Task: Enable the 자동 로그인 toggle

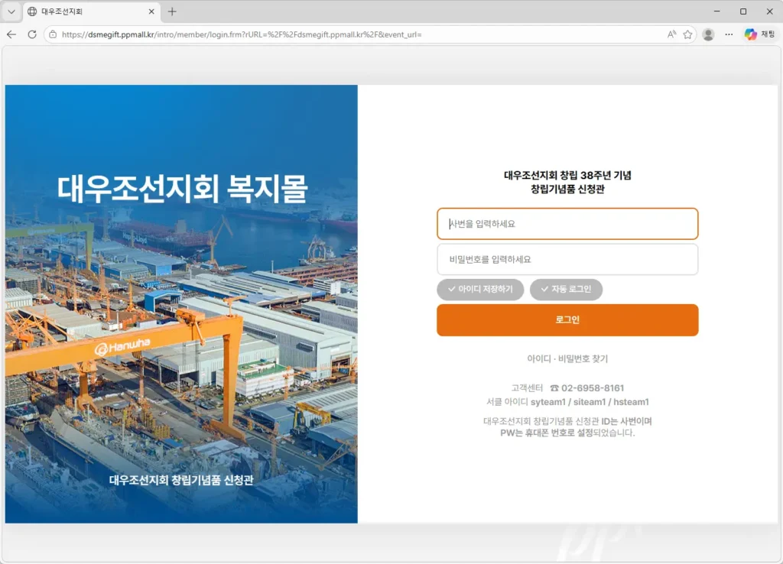Action: [x=566, y=290]
